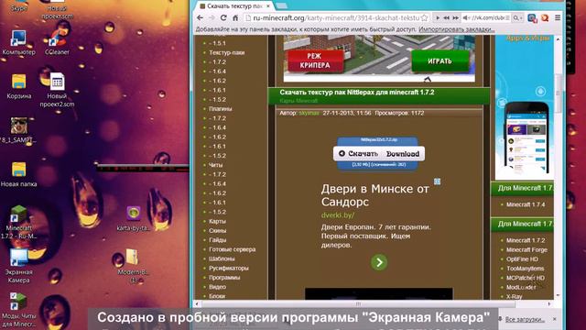Viewport: 586px width, 330px height.
Task: Bookmark this page with the star icon
Action: tap(424, 17)
